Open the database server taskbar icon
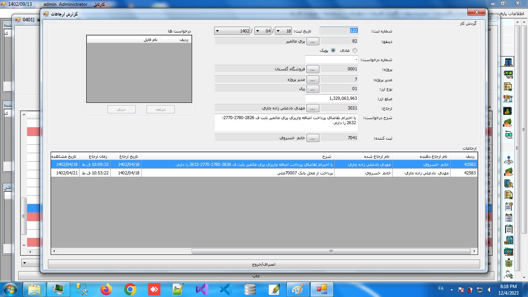Screen dimensions: 528x297 [x=250, y=289]
